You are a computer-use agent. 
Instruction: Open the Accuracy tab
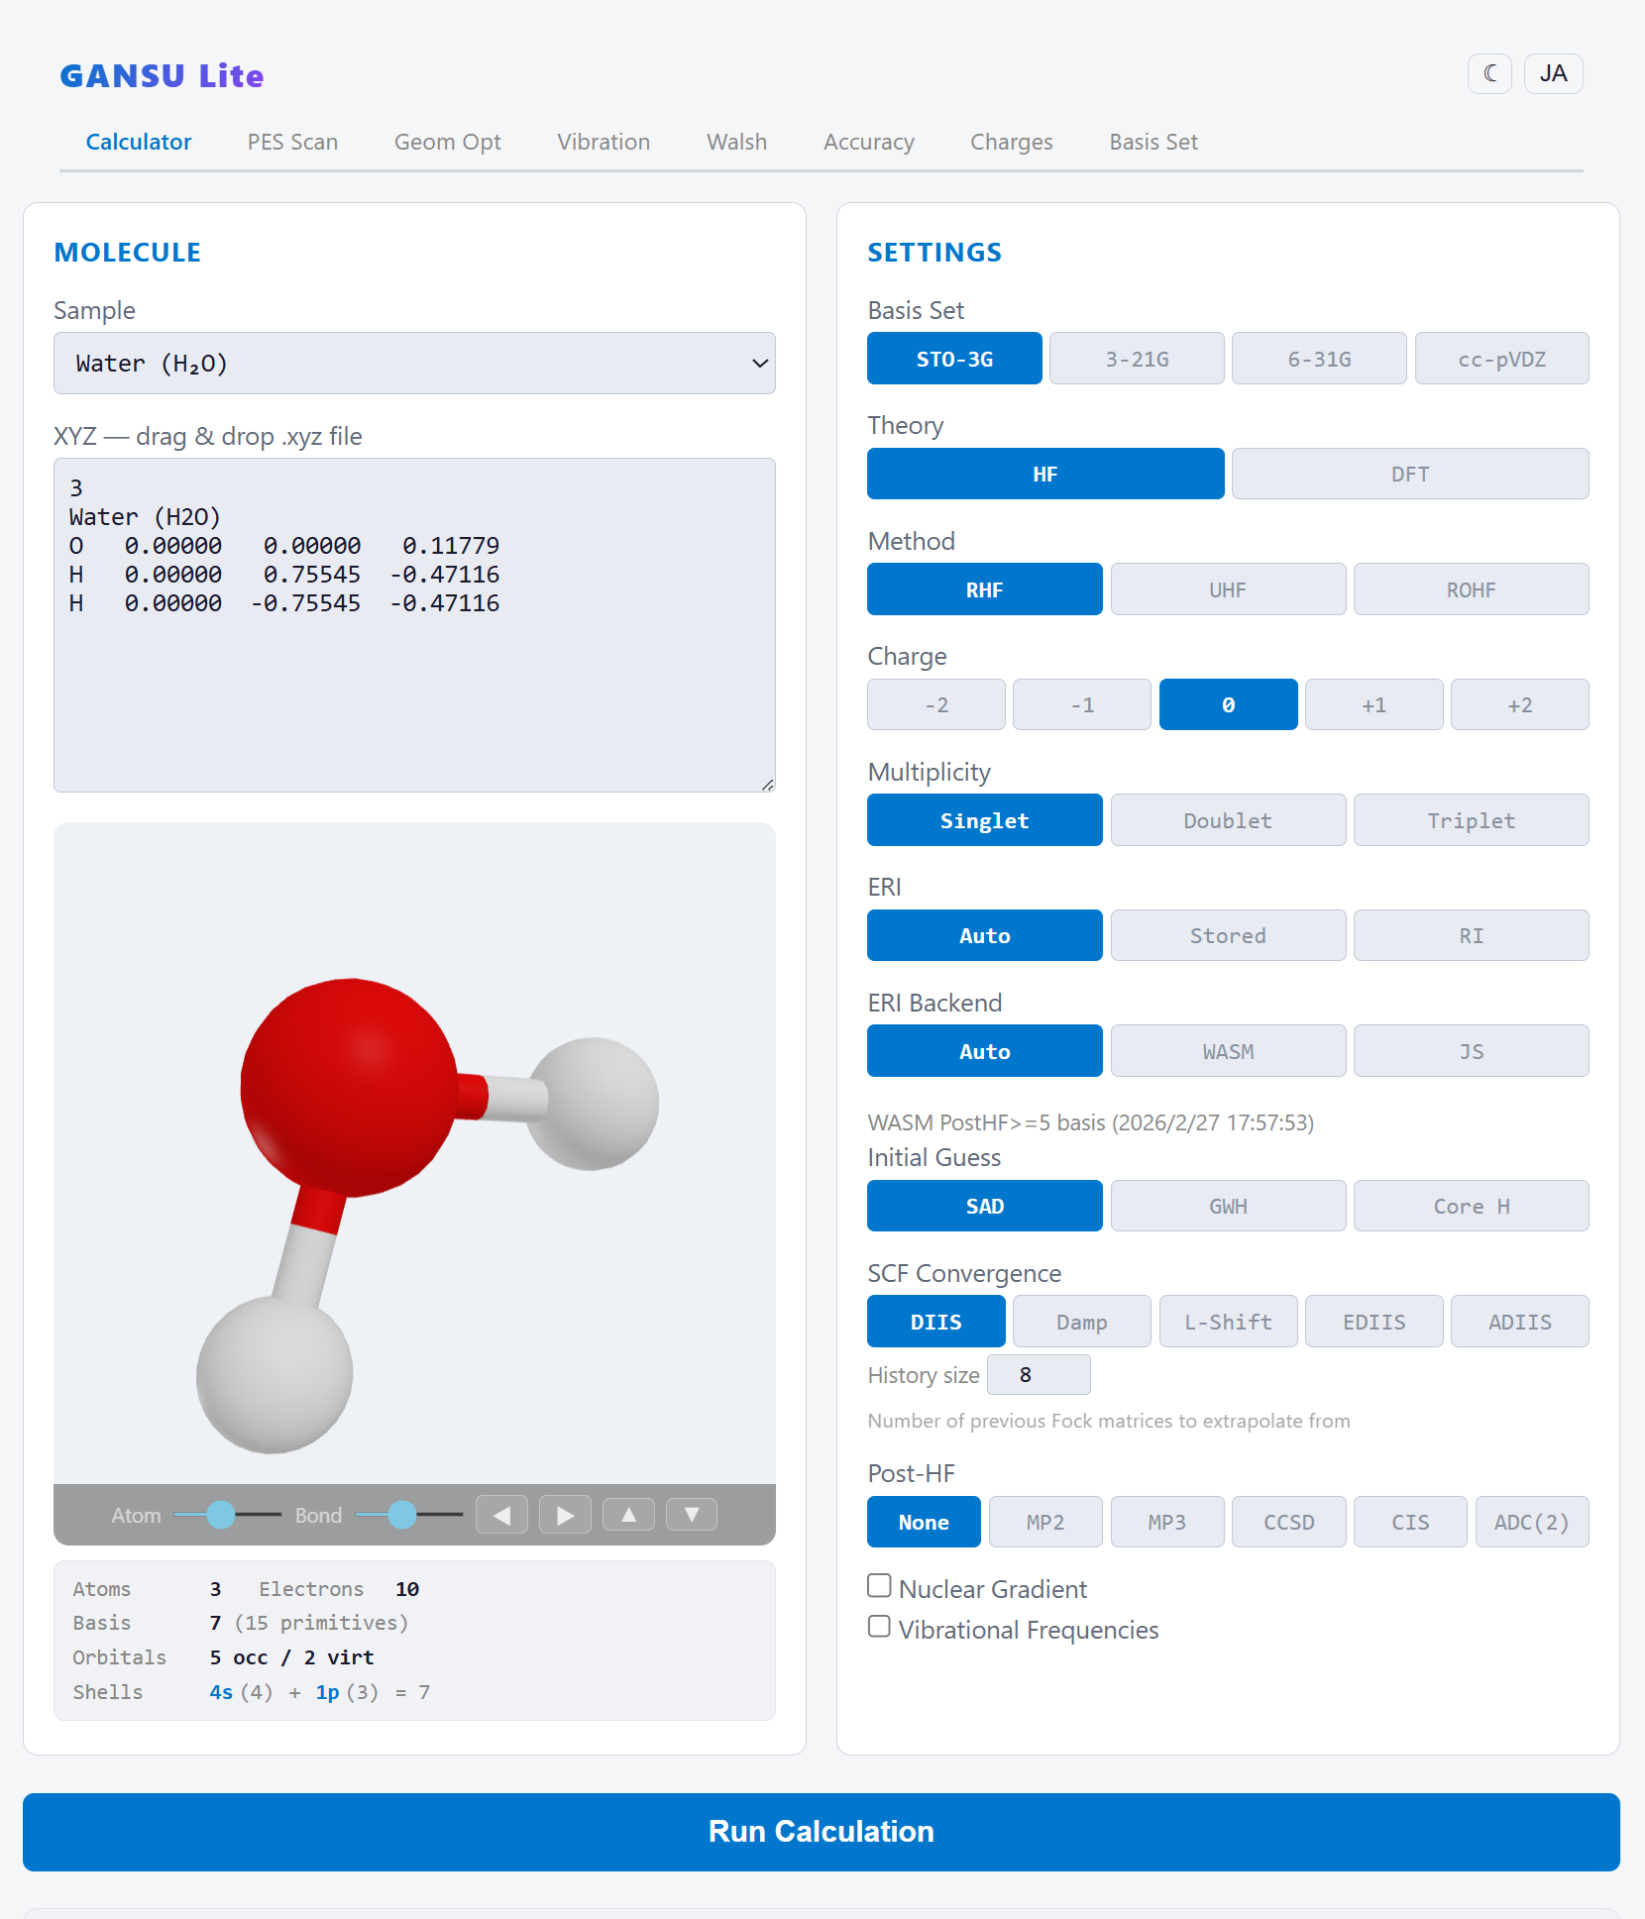click(x=868, y=142)
